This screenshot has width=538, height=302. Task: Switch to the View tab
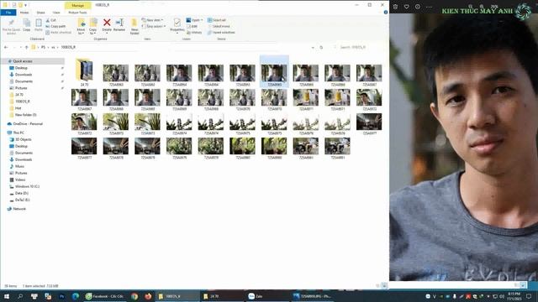[56, 13]
